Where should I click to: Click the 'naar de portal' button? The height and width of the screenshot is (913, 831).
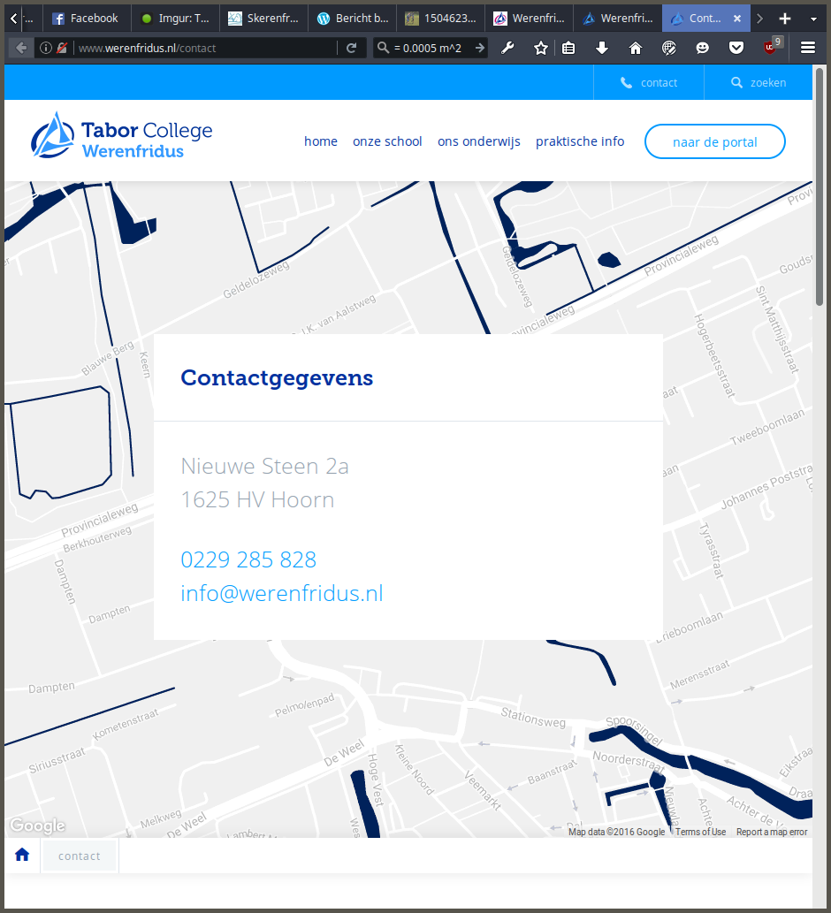[x=714, y=141]
